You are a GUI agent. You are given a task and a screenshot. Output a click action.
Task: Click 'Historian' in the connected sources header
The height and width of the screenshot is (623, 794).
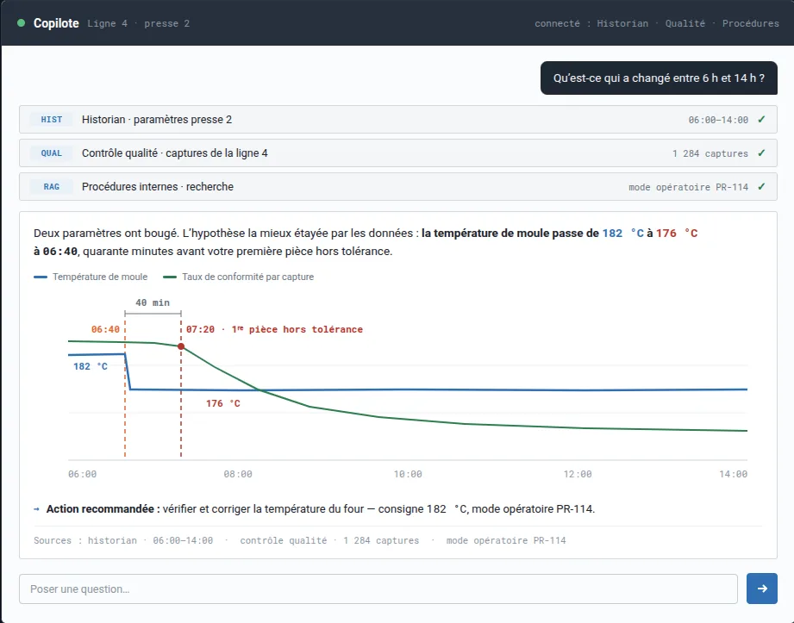click(622, 23)
